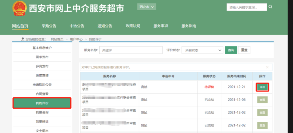The height and width of the screenshot is (133, 293).
Task: Click the national emblem logo
Action: pos(20,8)
